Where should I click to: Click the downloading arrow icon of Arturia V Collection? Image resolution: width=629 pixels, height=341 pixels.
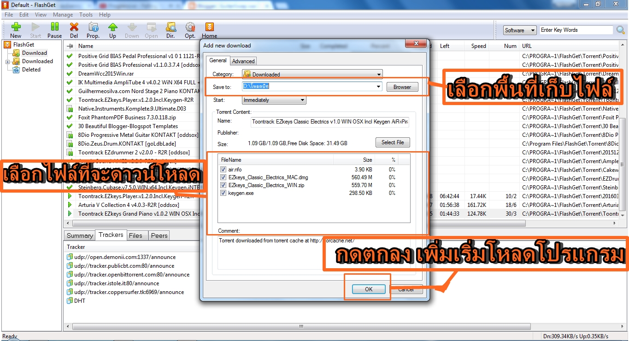(x=70, y=205)
